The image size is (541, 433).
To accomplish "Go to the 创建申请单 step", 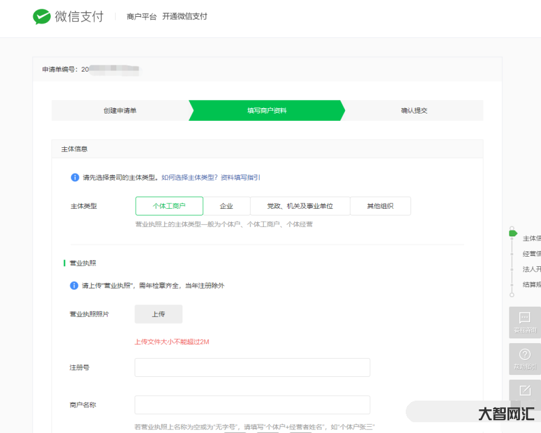I will (x=120, y=110).
